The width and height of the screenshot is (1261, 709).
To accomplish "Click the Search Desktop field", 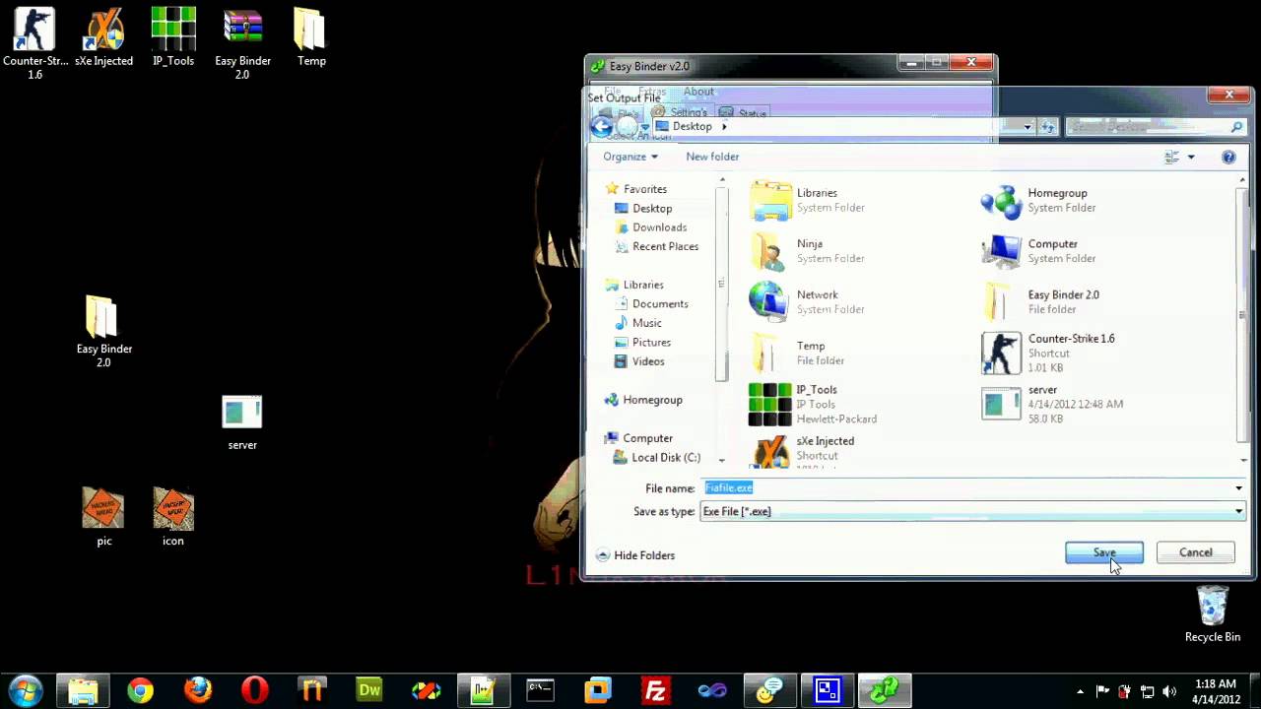I will pos(1156,127).
